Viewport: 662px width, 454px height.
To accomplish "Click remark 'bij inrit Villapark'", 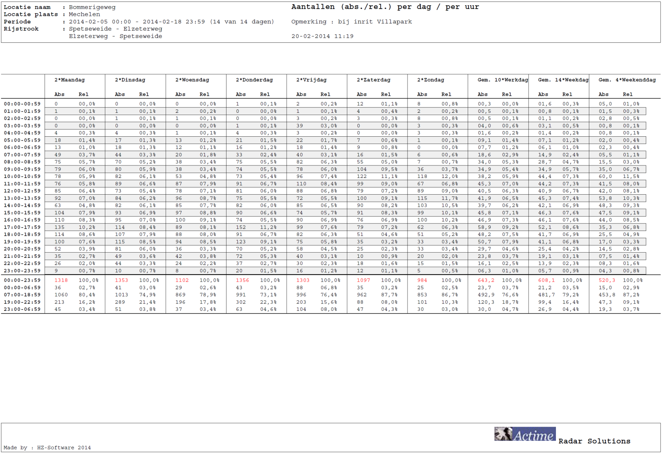I will click(x=375, y=22).
